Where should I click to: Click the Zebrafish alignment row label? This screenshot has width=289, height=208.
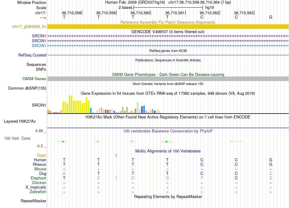(38, 192)
